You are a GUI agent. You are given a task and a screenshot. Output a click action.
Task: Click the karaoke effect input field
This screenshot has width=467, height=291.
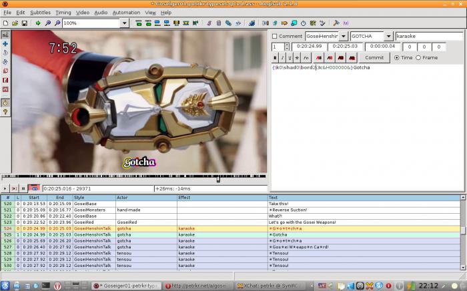coord(429,36)
